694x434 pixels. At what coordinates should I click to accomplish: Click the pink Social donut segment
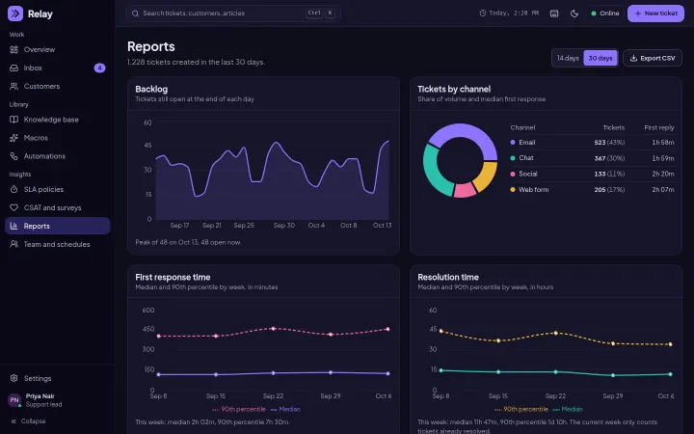[x=465, y=190]
